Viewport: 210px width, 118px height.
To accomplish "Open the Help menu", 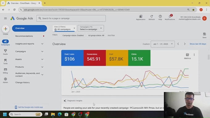I will pos(160,18).
